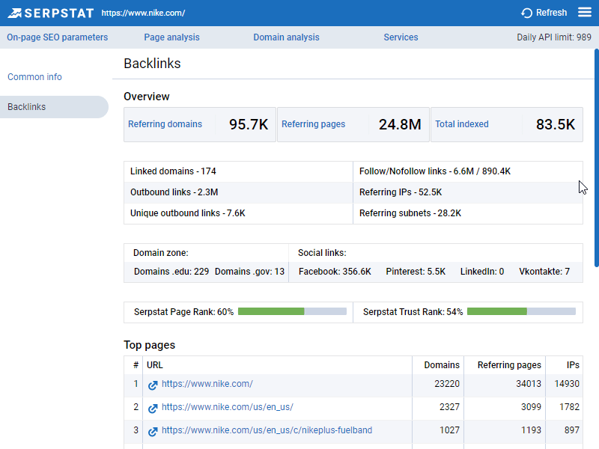The height and width of the screenshot is (449, 599).
Task: Open Total indexed link
Action: coord(462,124)
